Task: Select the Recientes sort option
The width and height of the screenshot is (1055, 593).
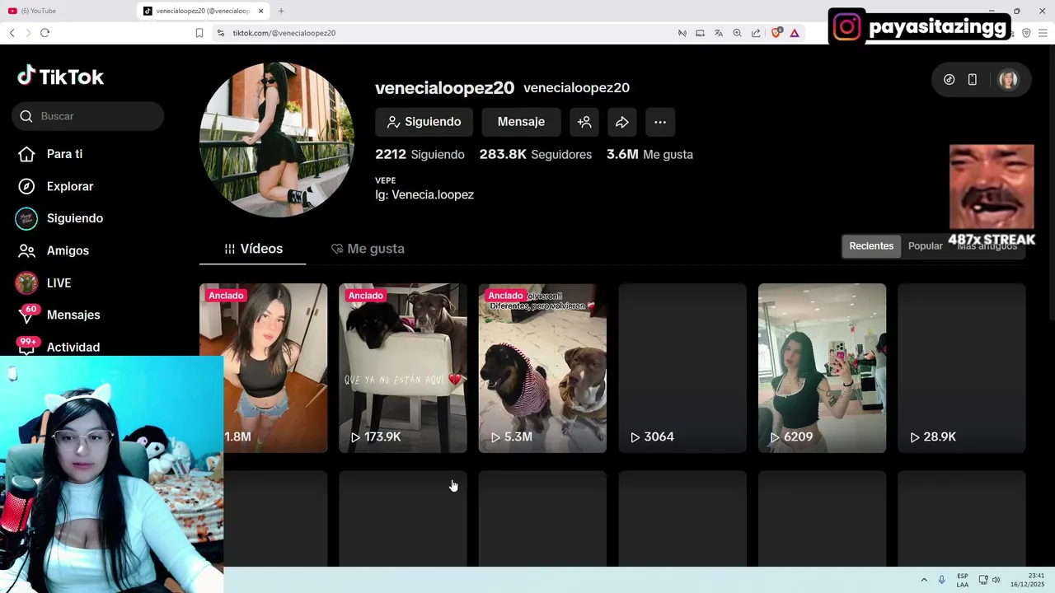Action: coord(871,246)
